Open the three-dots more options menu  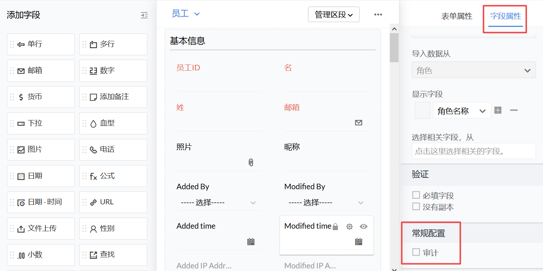[x=378, y=14]
